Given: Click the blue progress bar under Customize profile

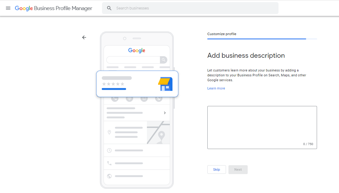Looking at the screenshot, I should click(257, 39).
